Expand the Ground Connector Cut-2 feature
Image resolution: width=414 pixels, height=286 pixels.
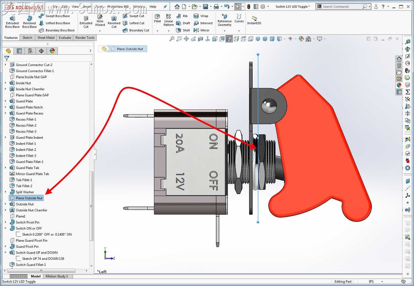click(x=6, y=65)
